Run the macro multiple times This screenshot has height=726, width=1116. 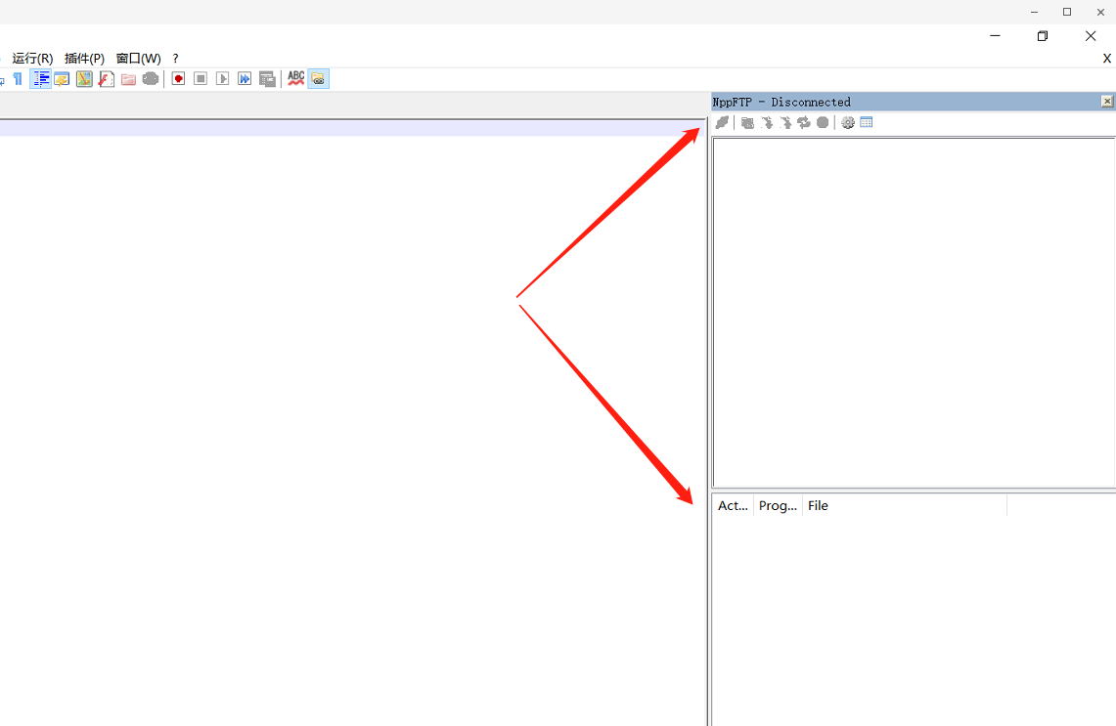click(245, 78)
